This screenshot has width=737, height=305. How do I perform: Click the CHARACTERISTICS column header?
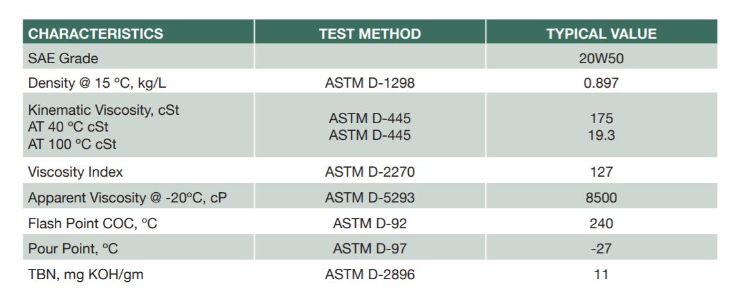pyautogui.click(x=96, y=34)
